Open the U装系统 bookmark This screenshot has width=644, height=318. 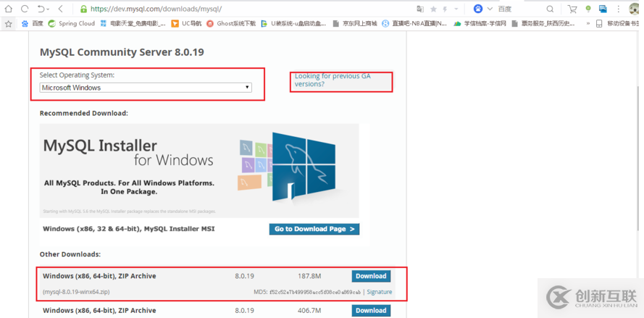pos(293,24)
